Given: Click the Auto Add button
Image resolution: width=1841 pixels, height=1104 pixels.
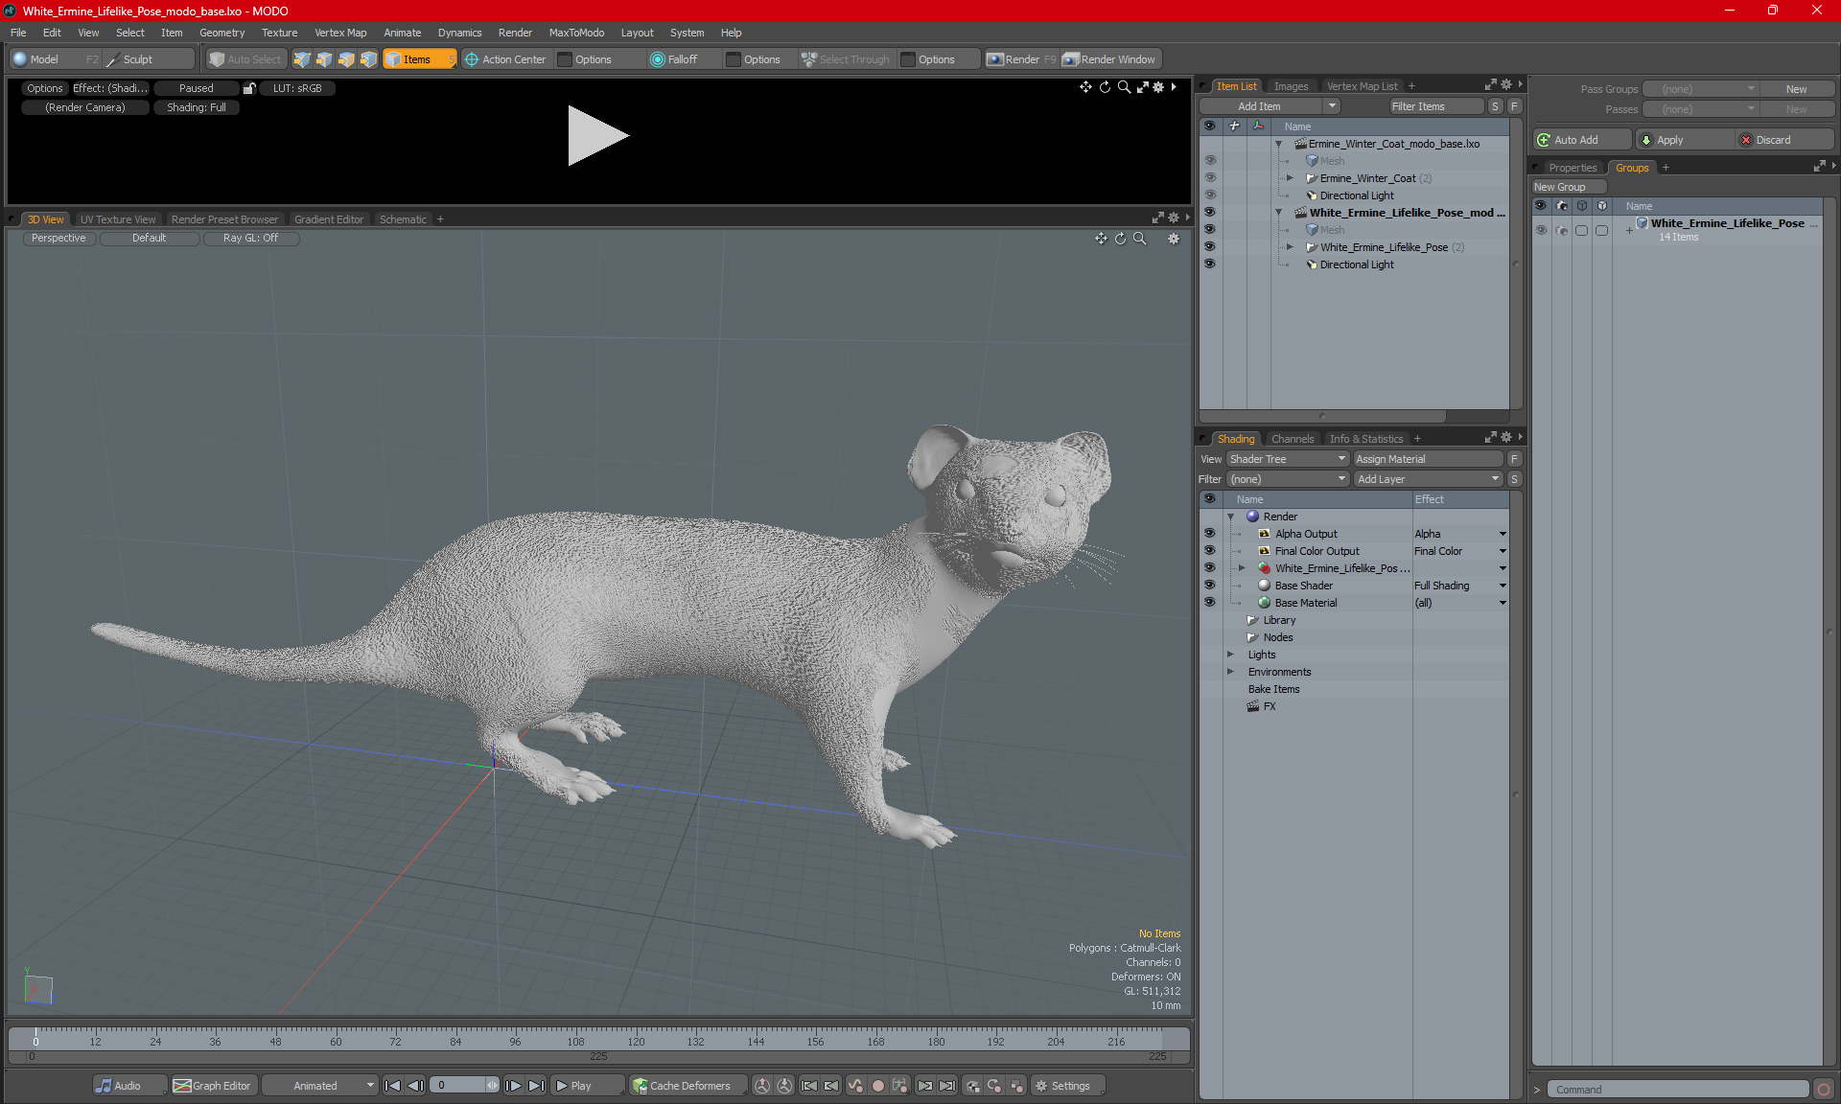Looking at the screenshot, I should click(x=1579, y=140).
